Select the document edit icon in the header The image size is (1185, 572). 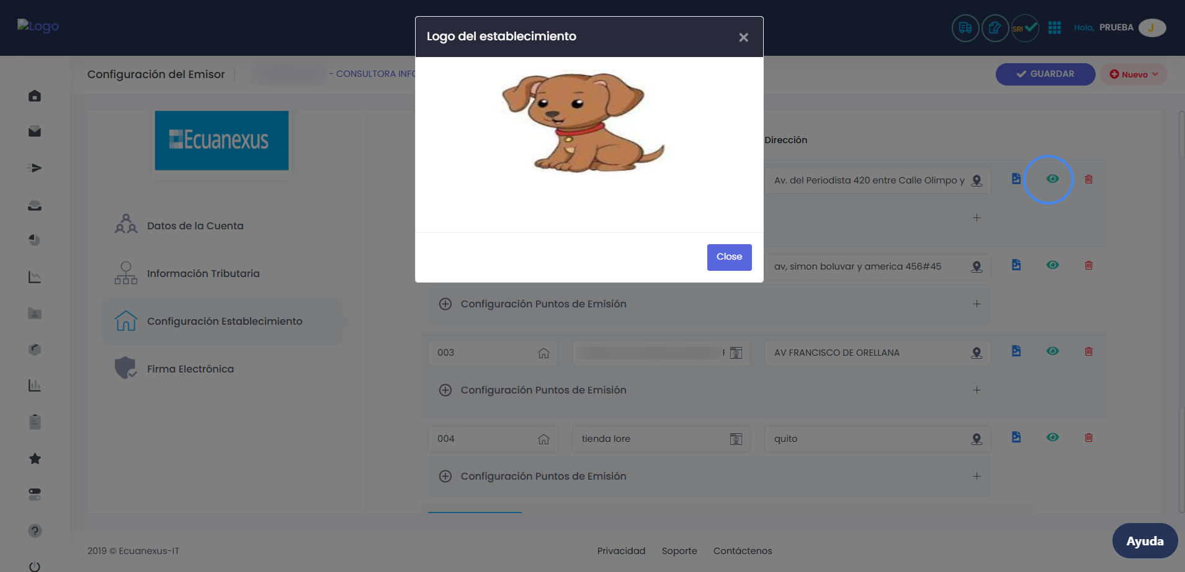pyautogui.click(x=995, y=28)
